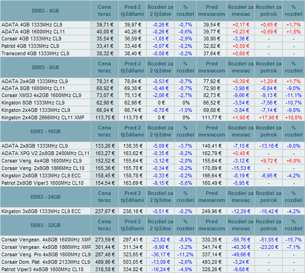Select the 73,07 € current price cell

(x=105, y=95)
